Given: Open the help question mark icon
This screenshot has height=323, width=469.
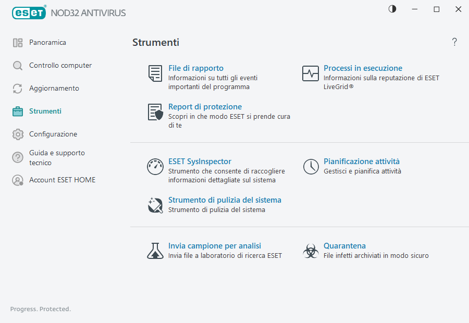Looking at the screenshot, I should point(454,42).
